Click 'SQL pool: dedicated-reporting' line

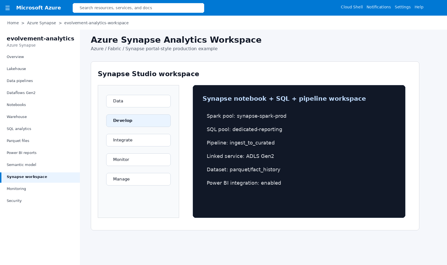(x=244, y=129)
